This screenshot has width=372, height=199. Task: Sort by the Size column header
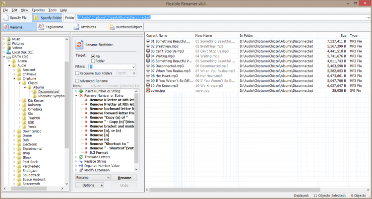tap(333, 35)
